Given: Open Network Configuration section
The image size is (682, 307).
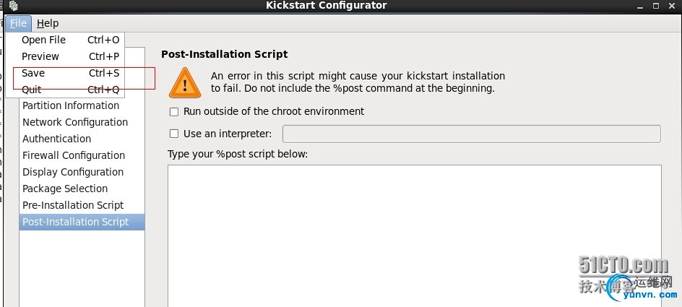Looking at the screenshot, I should click(x=75, y=122).
